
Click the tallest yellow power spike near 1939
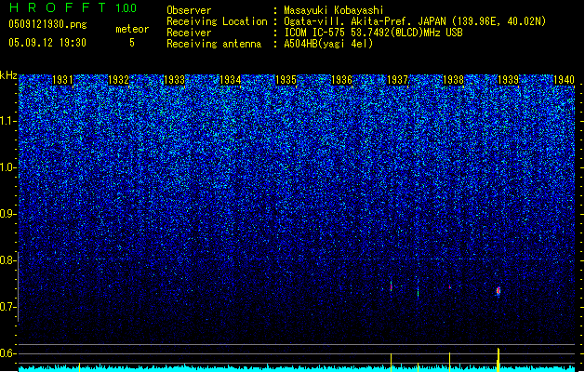tap(499, 360)
